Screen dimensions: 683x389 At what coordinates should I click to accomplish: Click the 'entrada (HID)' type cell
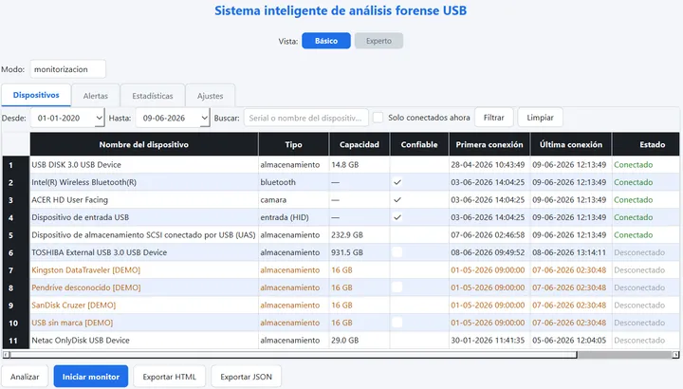click(293, 217)
